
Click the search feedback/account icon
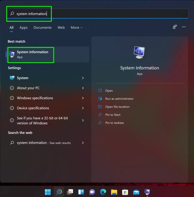click(x=175, y=27)
